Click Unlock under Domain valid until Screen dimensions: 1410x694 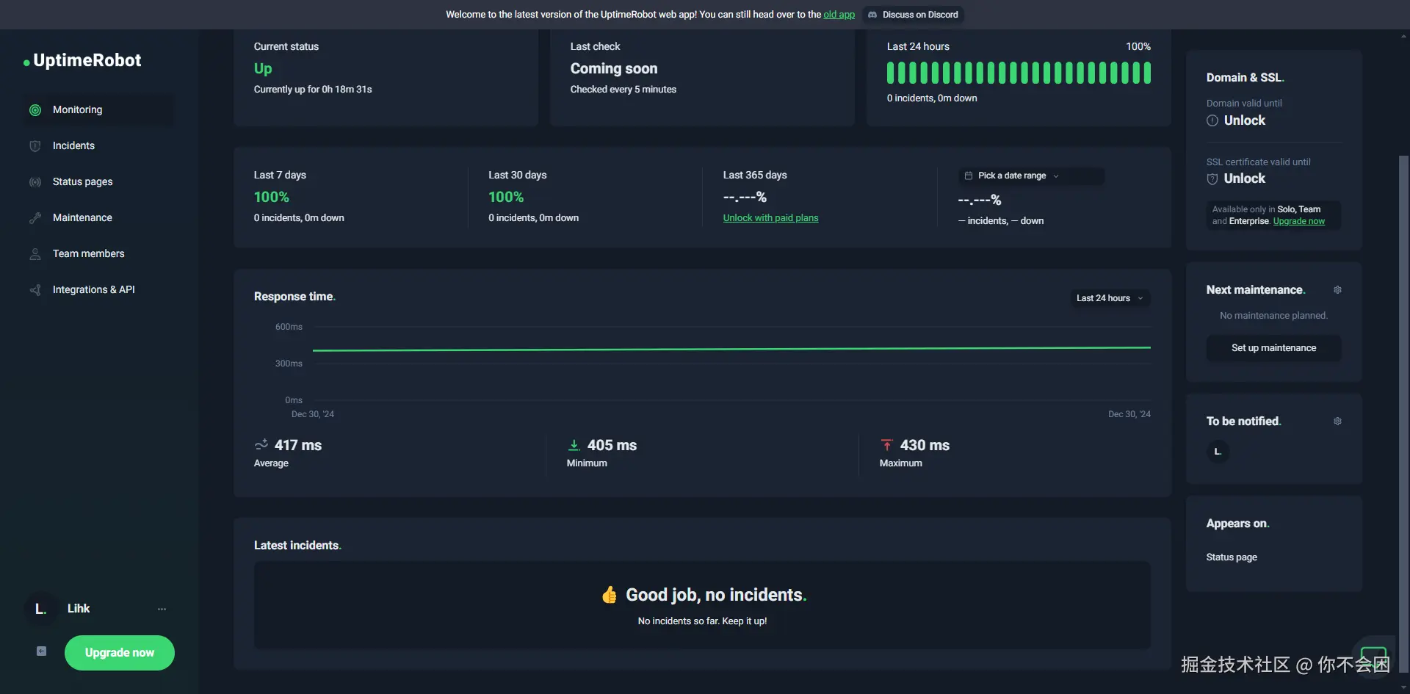tap(1245, 120)
